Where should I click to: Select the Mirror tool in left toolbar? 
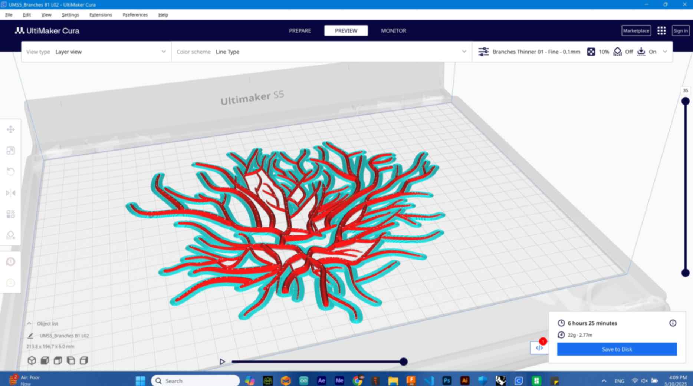pos(10,193)
